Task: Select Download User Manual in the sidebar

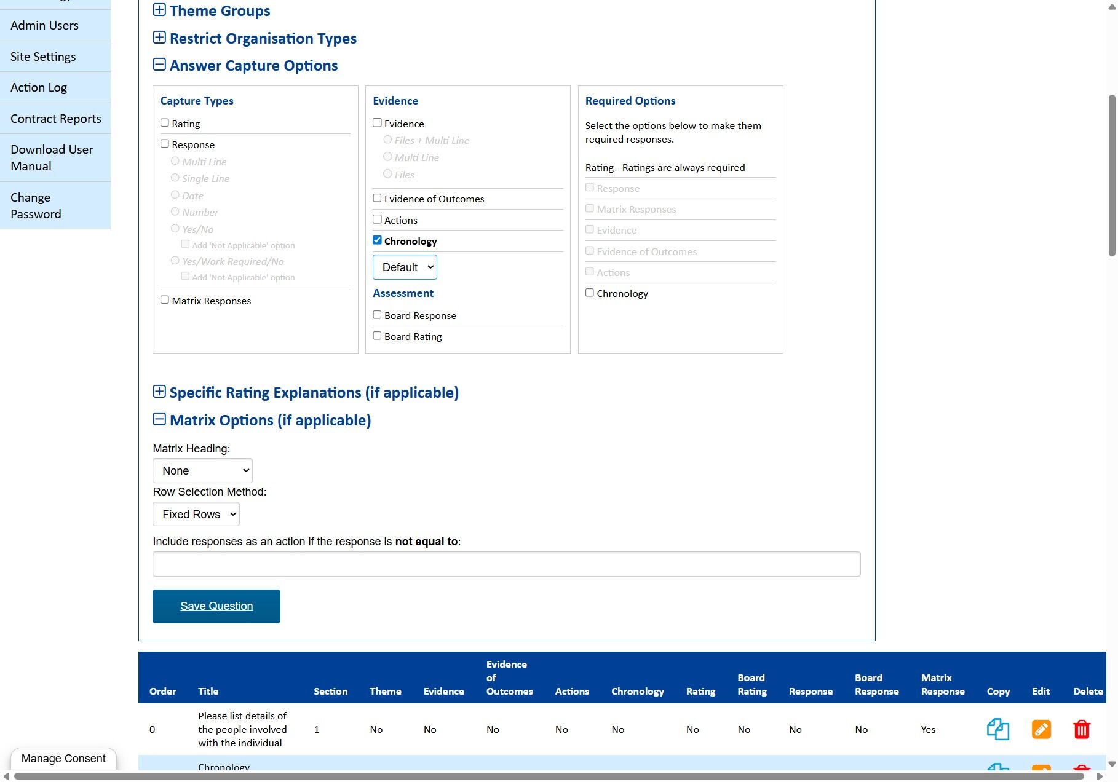Action: click(x=55, y=158)
